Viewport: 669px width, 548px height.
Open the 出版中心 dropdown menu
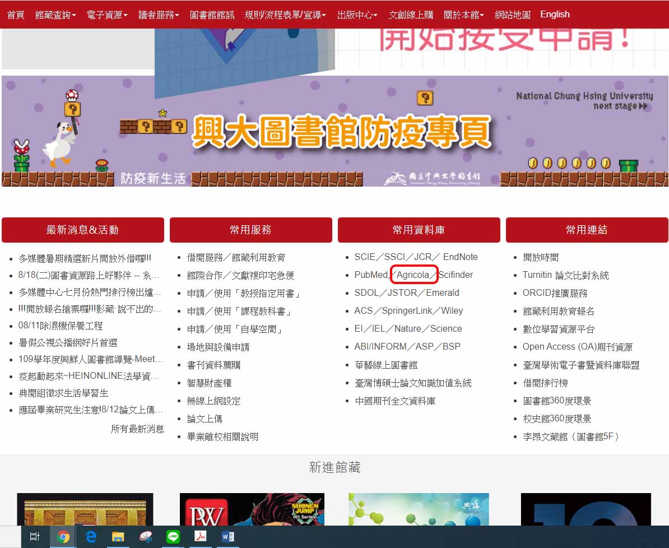coord(357,15)
